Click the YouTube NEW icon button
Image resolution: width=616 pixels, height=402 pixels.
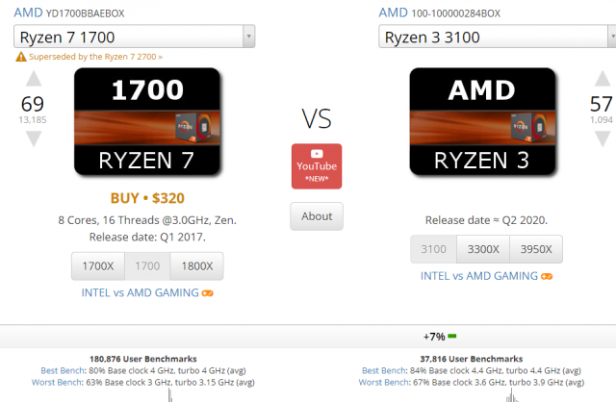click(x=317, y=165)
